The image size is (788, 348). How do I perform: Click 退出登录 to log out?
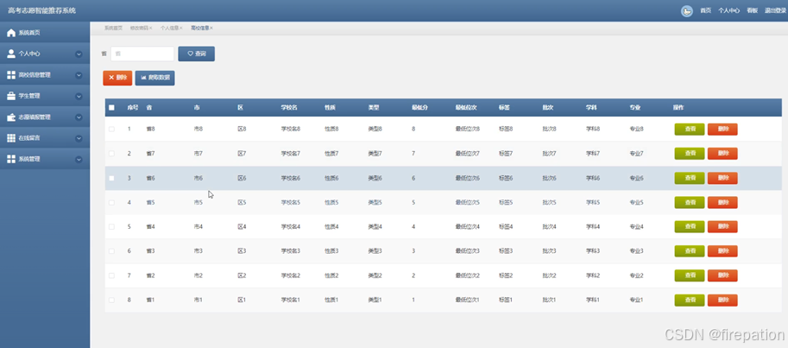point(775,10)
